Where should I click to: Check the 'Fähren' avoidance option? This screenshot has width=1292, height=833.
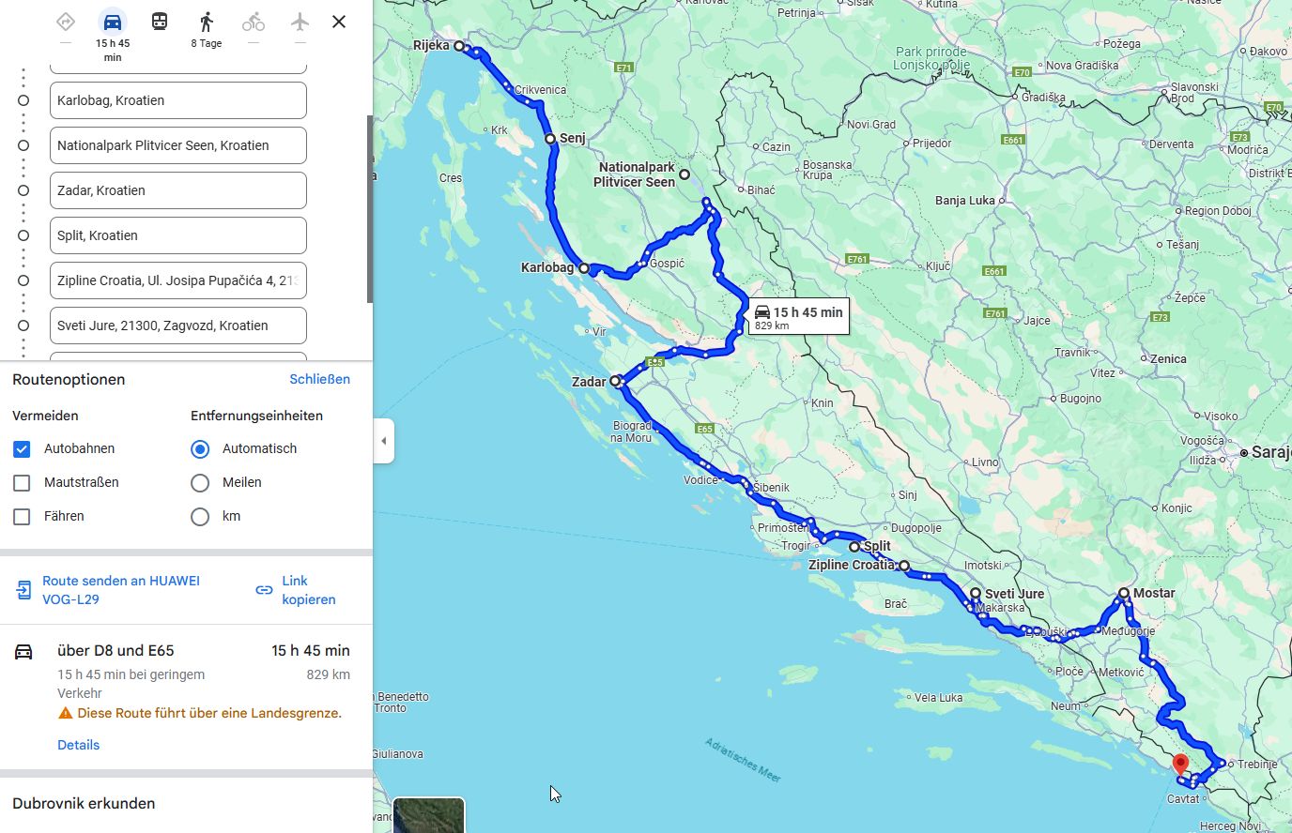[x=21, y=516]
